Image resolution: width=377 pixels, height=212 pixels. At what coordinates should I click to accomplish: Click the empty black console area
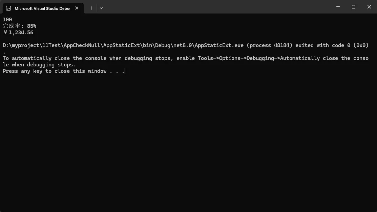188,142
